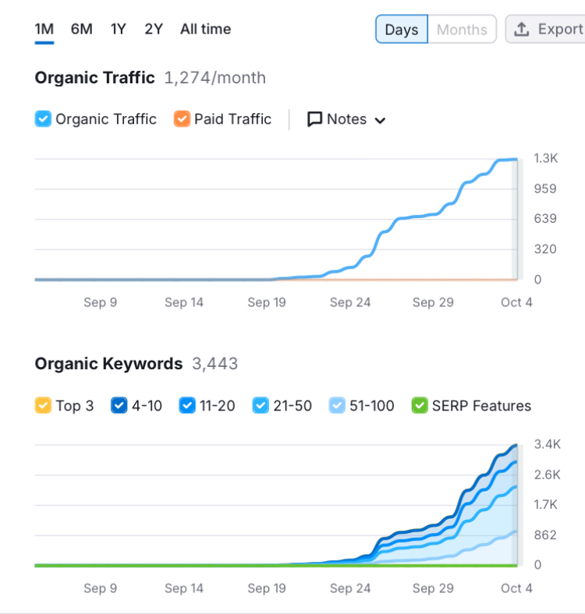Uncheck the Organic Traffic checkbox
The width and height of the screenshot is (585, 614).
43,119
